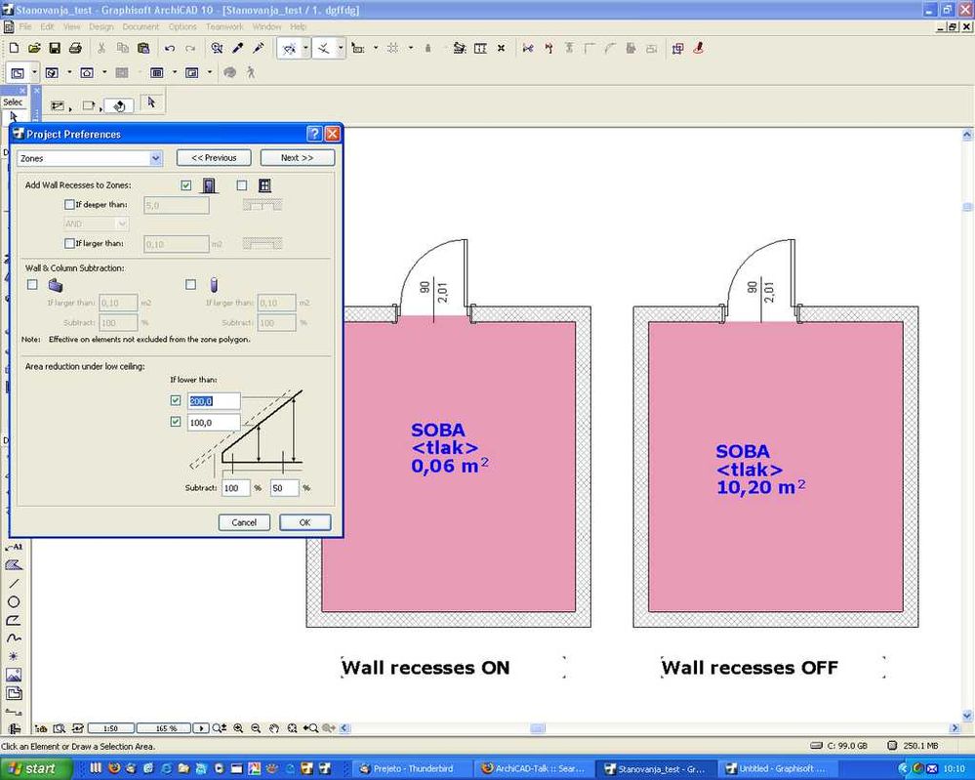The height and width of the screenshot is (780, 975).
Task: Click the red Mark-up tool icon
Action: (x=698, y=48)
